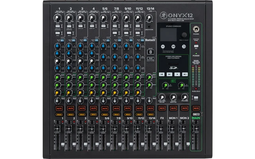Click the channel 5/6 gain knob
Screen dimensions: 255x159
click(x=103, y=18)
